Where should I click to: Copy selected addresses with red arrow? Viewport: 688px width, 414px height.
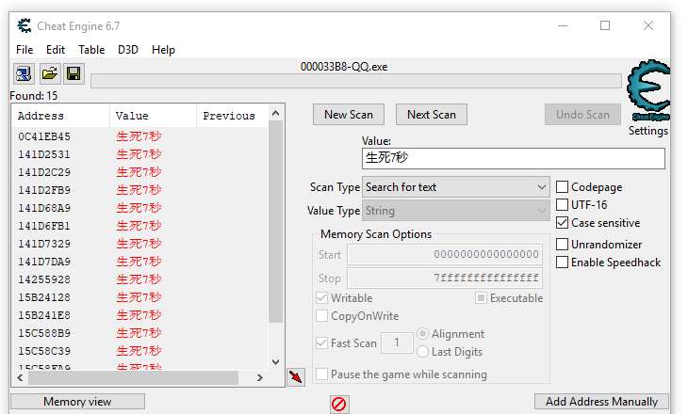(296, 376)
